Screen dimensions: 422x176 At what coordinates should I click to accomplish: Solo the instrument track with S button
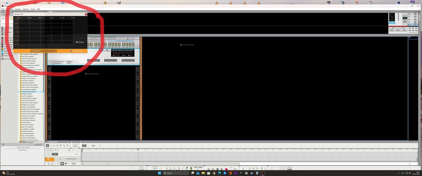(58, 150)
